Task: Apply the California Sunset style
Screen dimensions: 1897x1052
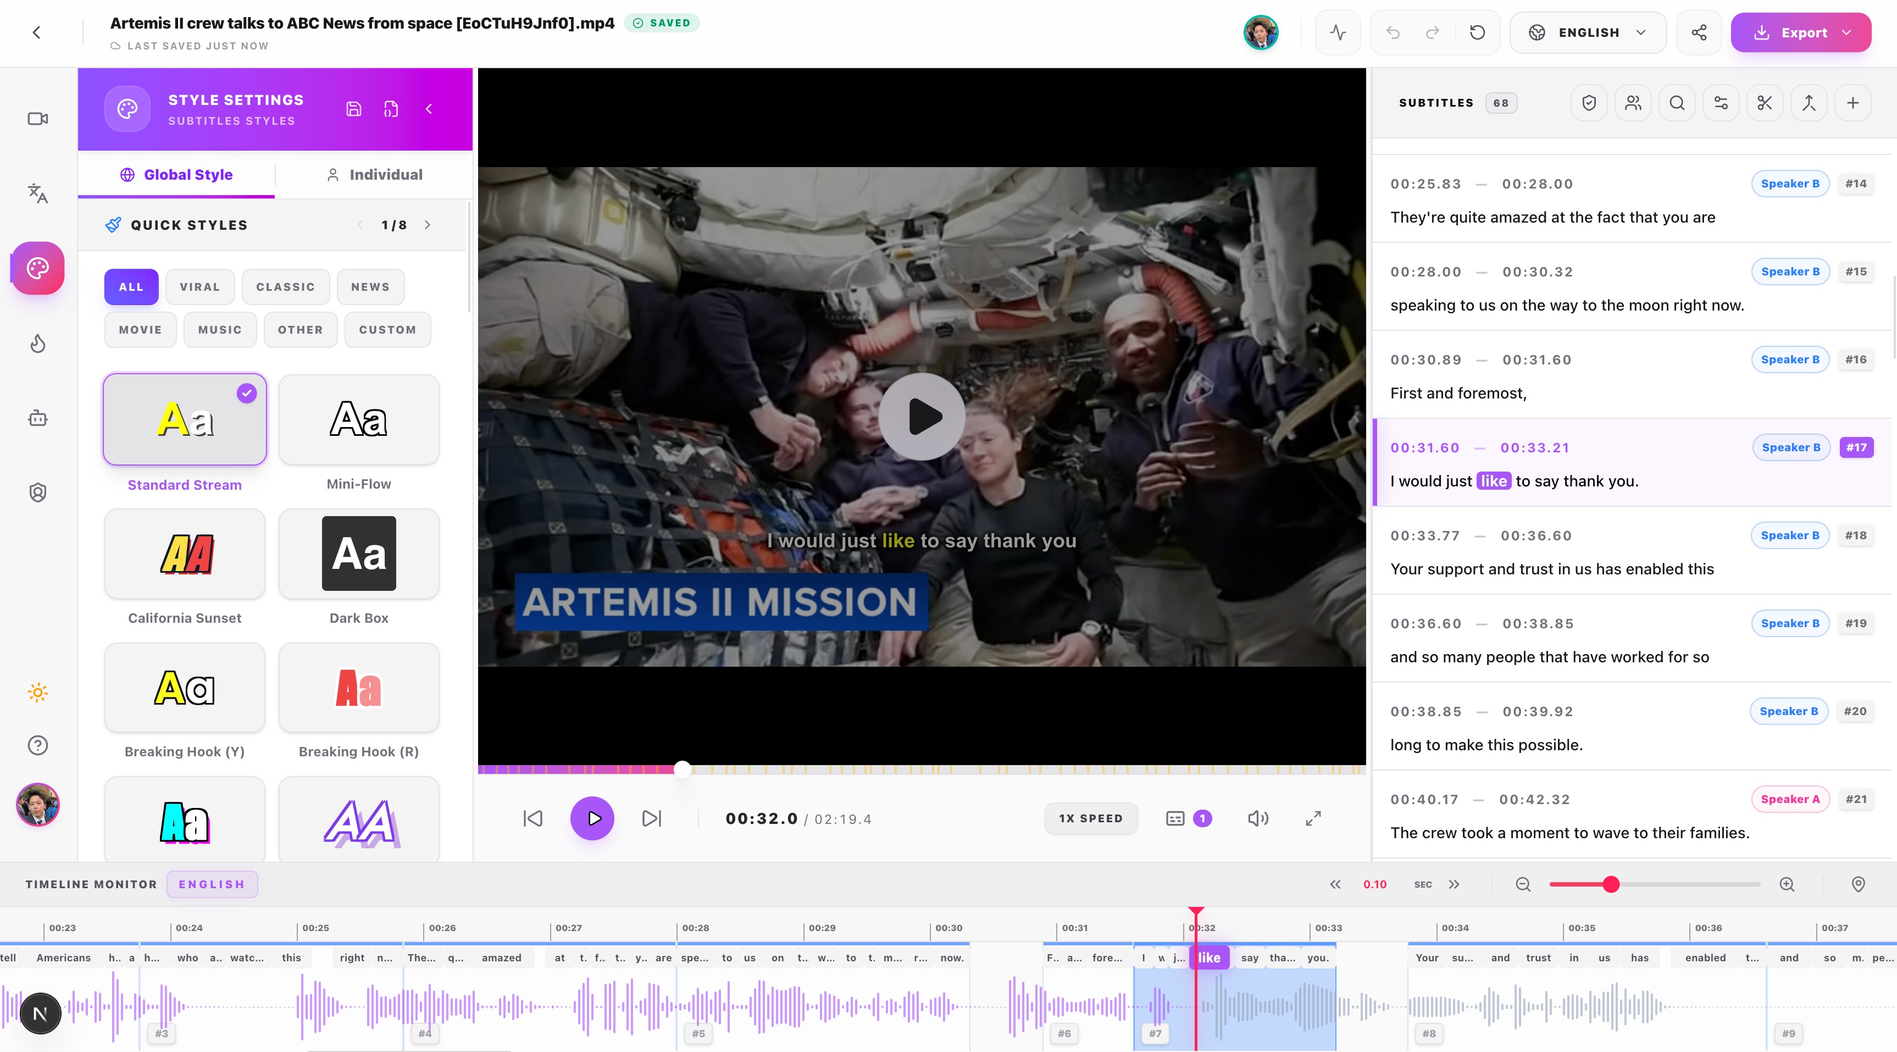Action: pyautogui.click(x=185, y=553)
